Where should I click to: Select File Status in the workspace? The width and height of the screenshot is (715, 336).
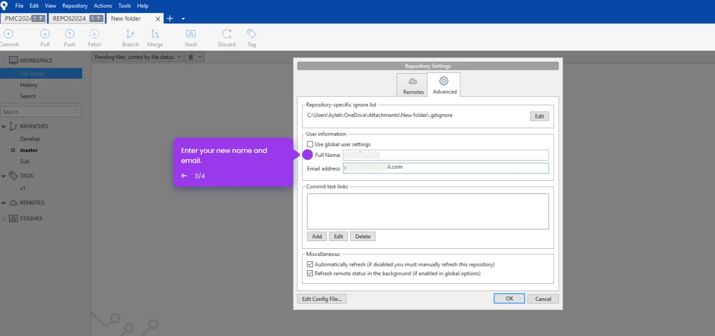click(41, 73)
